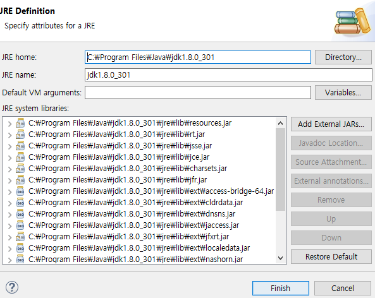Click the jar icon beside cldrdata.jar
This screenshot has width=375, height=298.
coord(20,203)
